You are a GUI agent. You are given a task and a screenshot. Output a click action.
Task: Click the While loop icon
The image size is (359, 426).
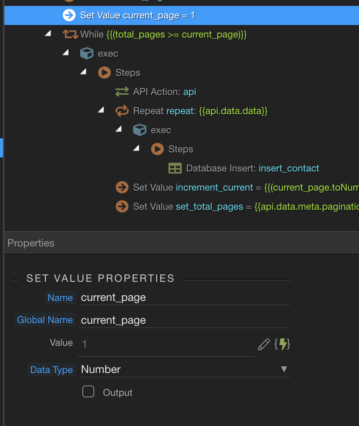(x=70, y=35)
